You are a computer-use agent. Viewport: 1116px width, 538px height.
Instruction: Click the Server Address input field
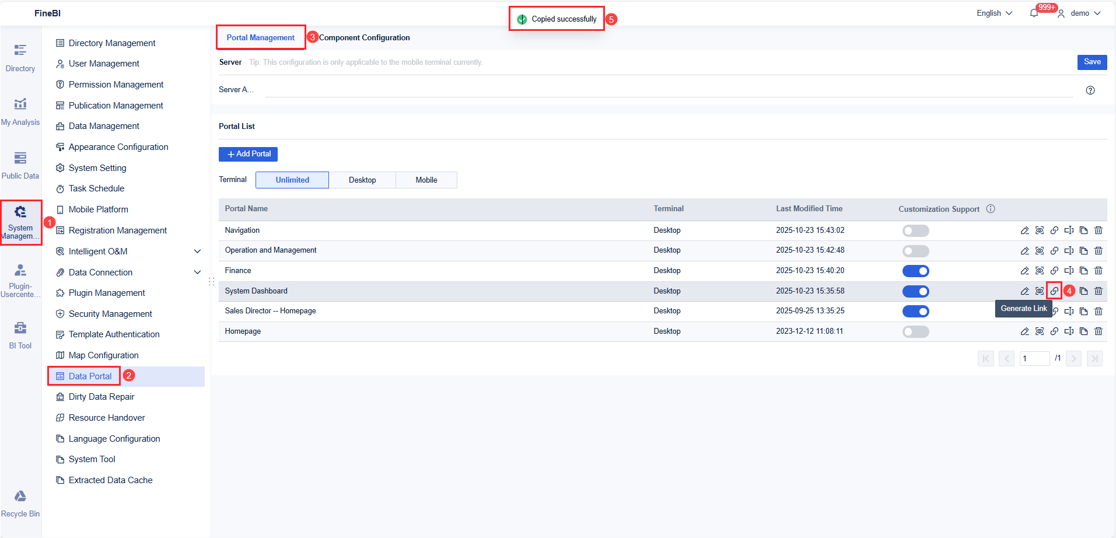click(669, 90)
